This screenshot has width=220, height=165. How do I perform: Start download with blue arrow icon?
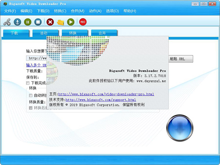[17, 22]
